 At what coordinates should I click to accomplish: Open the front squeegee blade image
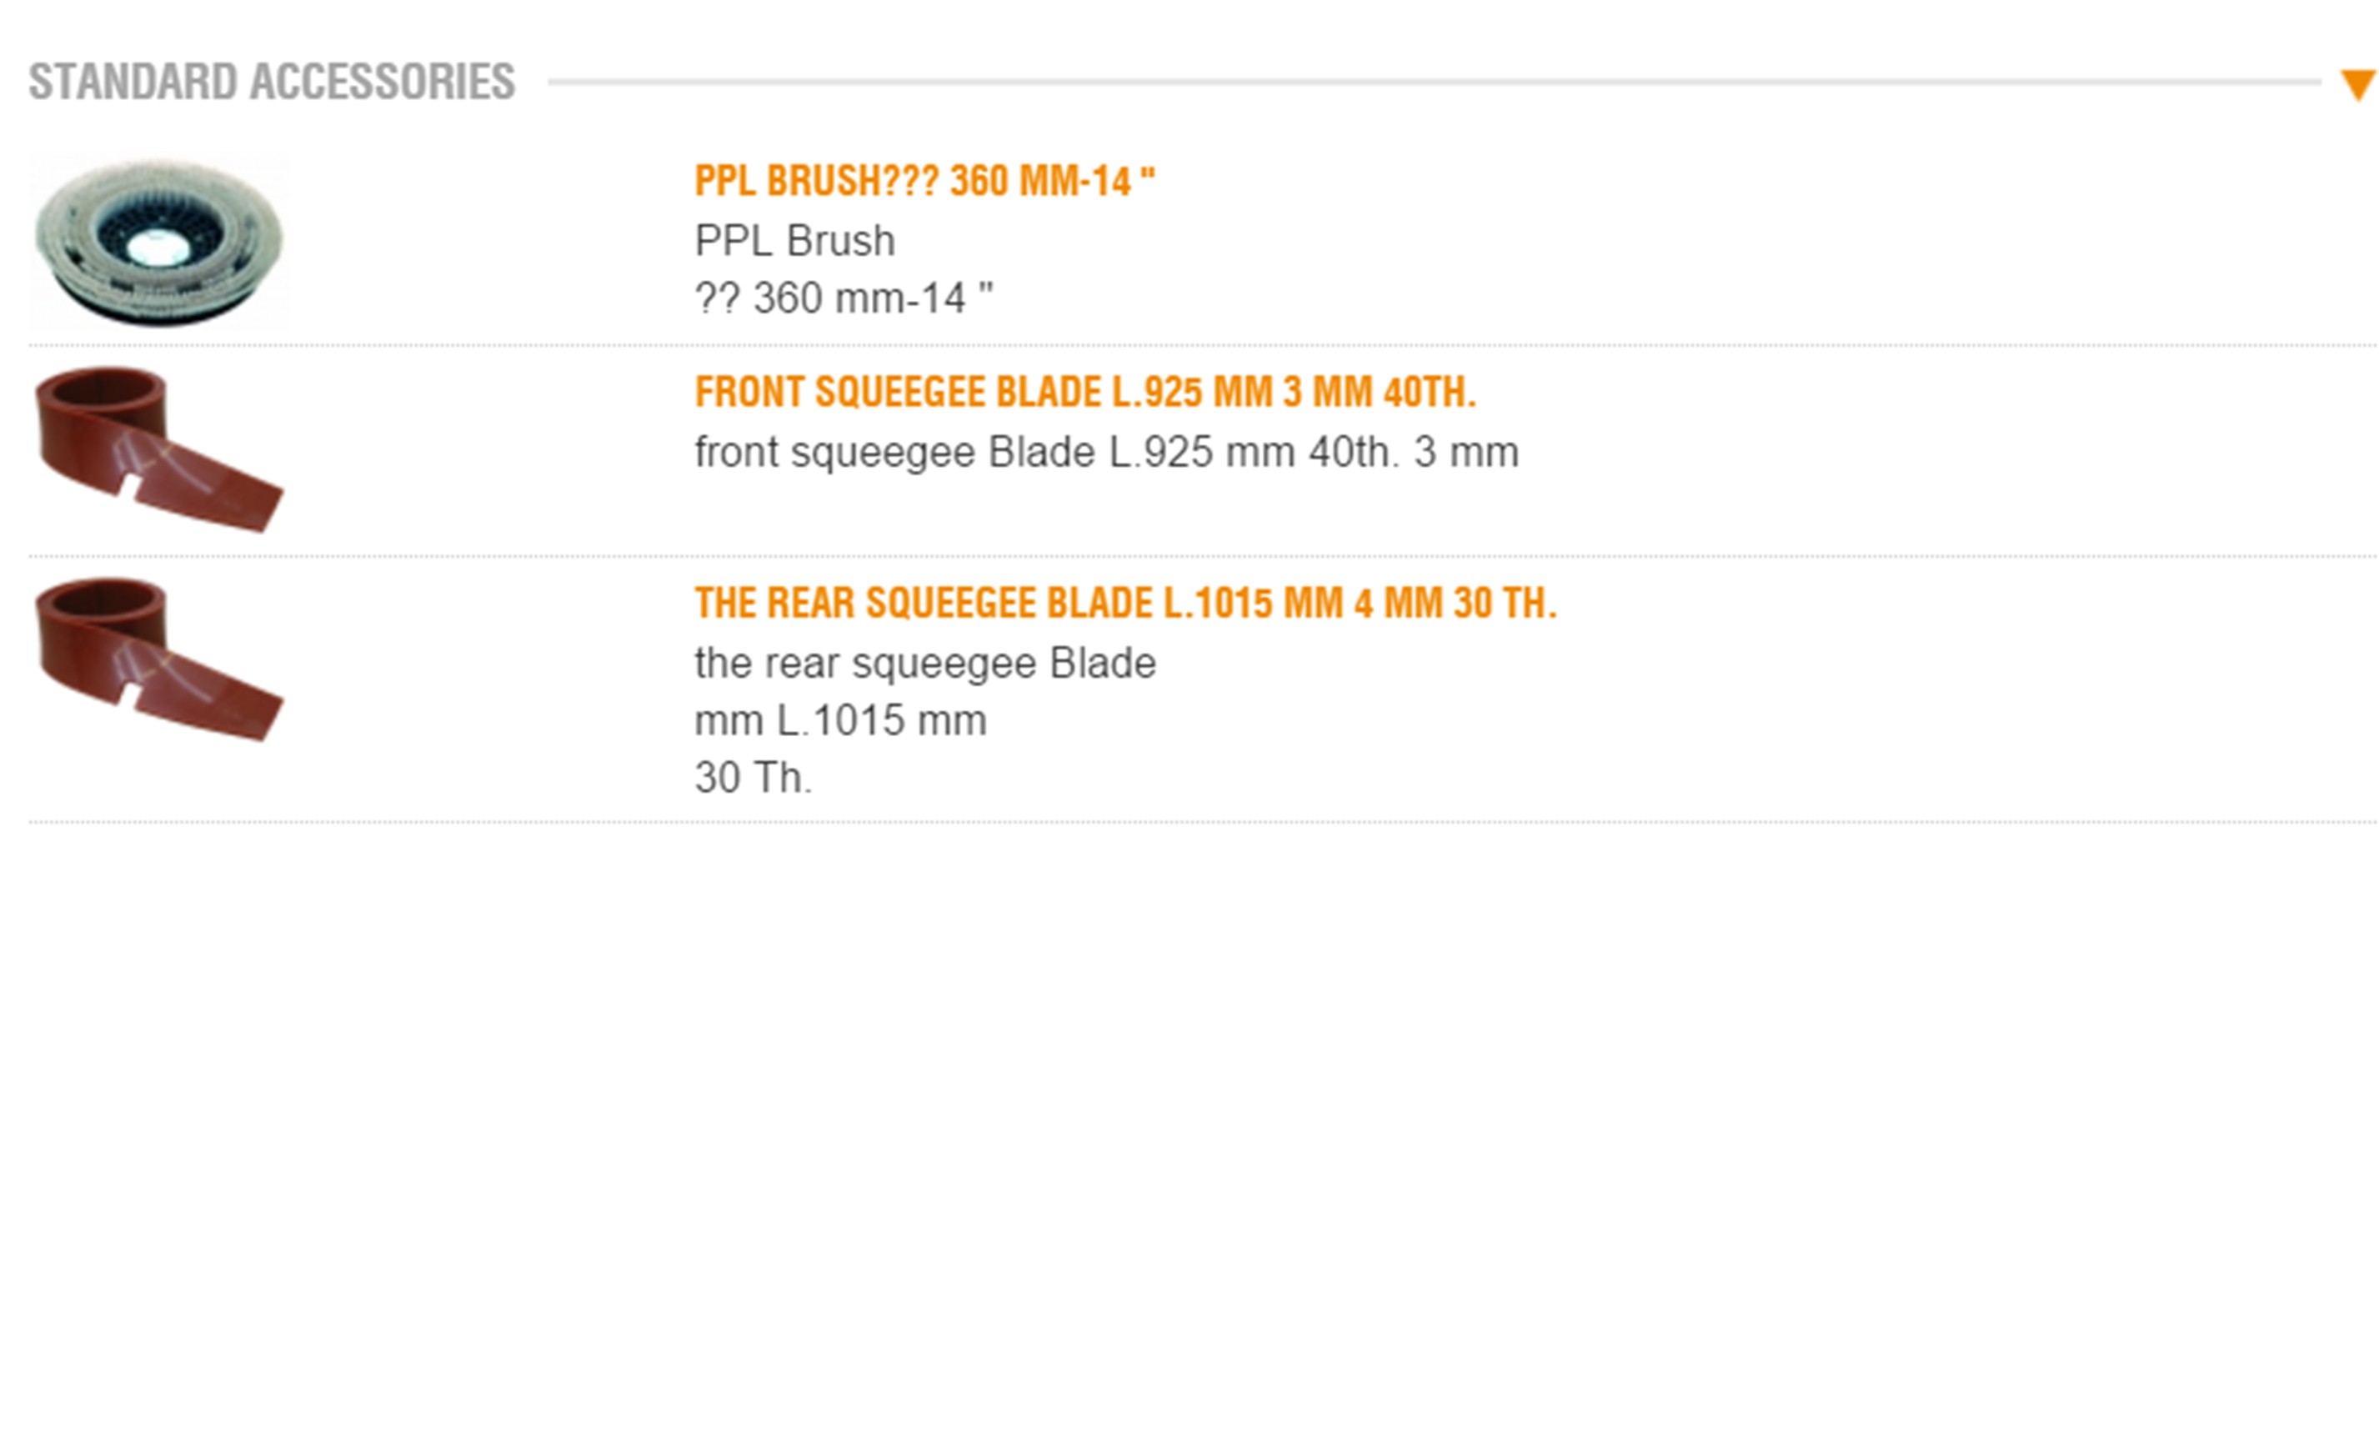tap(159, 449)
